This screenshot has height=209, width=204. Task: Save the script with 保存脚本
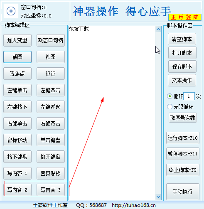(x=182, y=66)
